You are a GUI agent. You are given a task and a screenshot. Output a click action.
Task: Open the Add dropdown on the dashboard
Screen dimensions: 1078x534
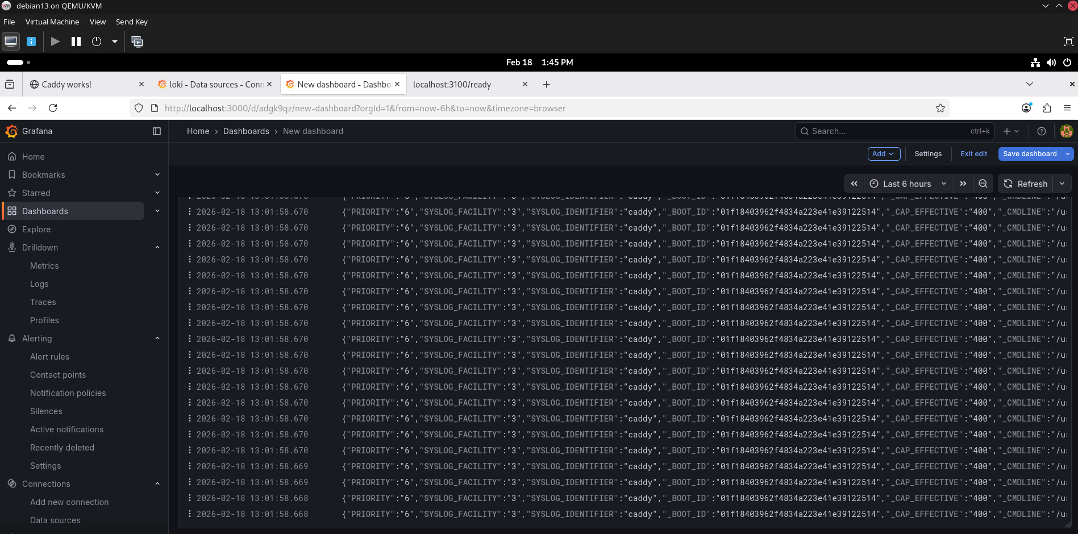coord(883,154)
